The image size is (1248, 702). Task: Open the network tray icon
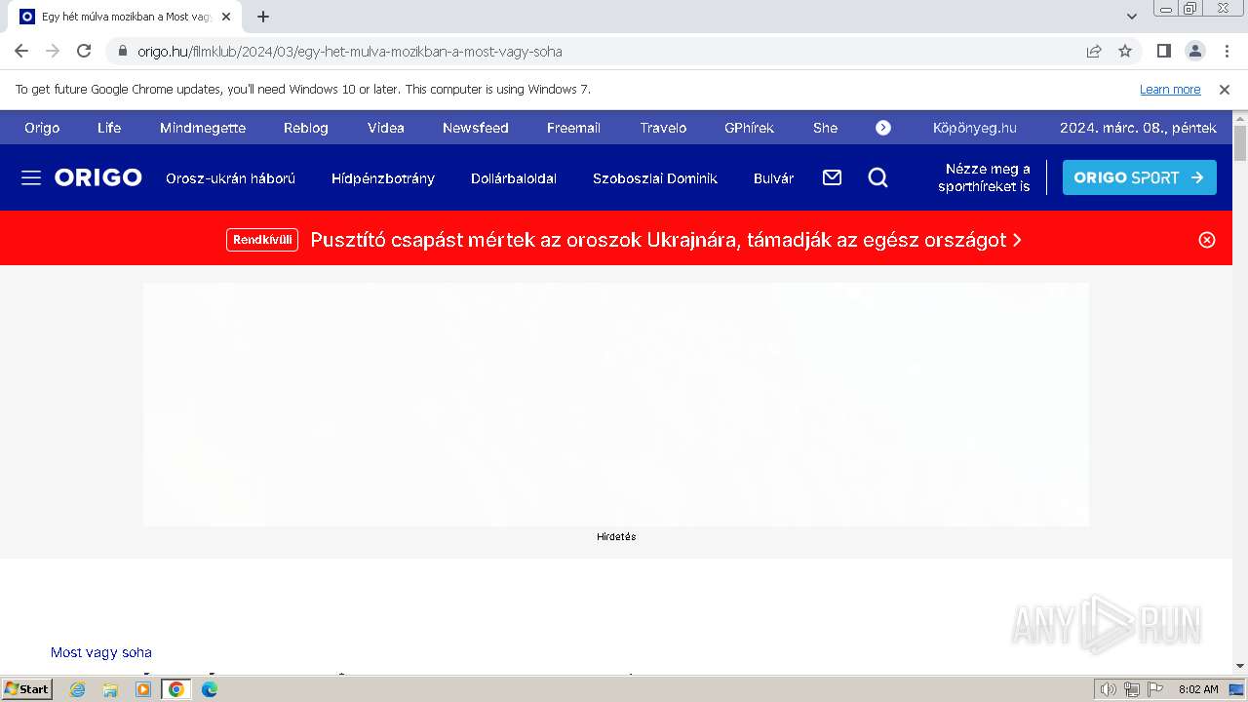(x=1131, y=689)
